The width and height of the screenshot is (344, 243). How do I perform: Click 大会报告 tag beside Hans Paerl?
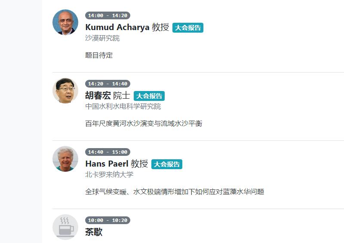167,164
